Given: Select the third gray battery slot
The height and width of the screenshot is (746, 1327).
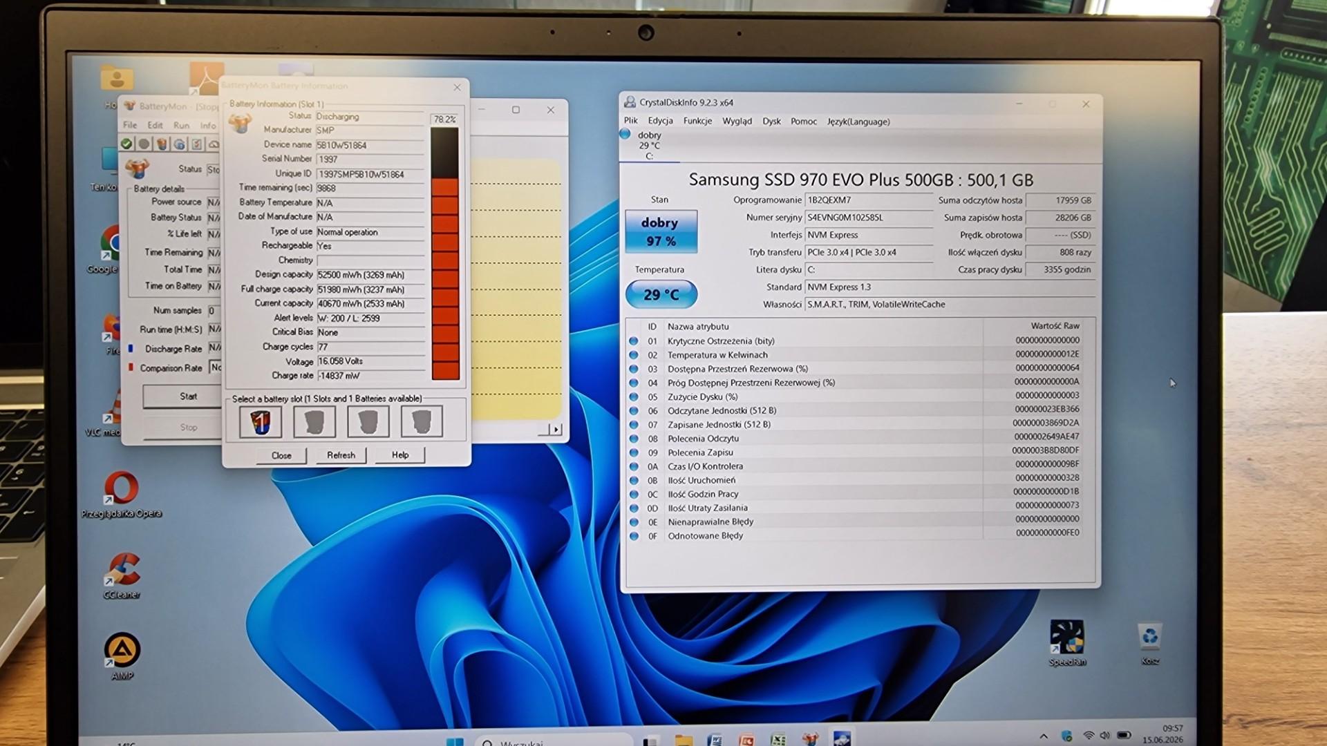Looking at the screenshot, I should [x=368, y=421].
